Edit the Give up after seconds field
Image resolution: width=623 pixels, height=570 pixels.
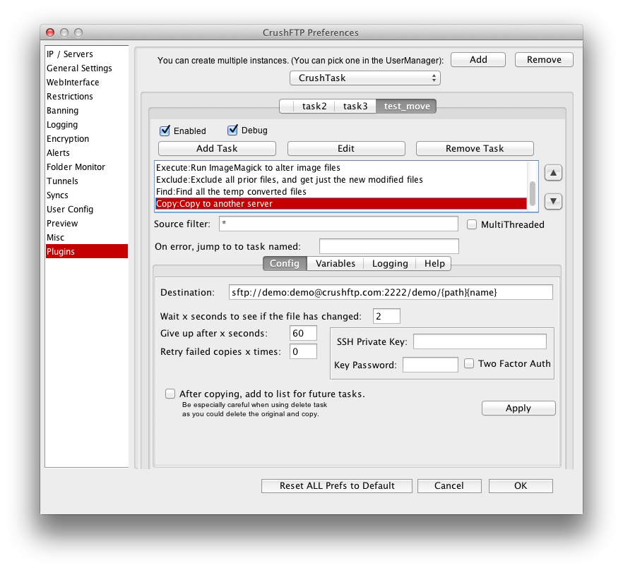point(303,333)
